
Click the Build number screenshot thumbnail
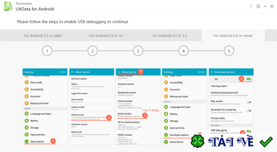click(138, 107)
